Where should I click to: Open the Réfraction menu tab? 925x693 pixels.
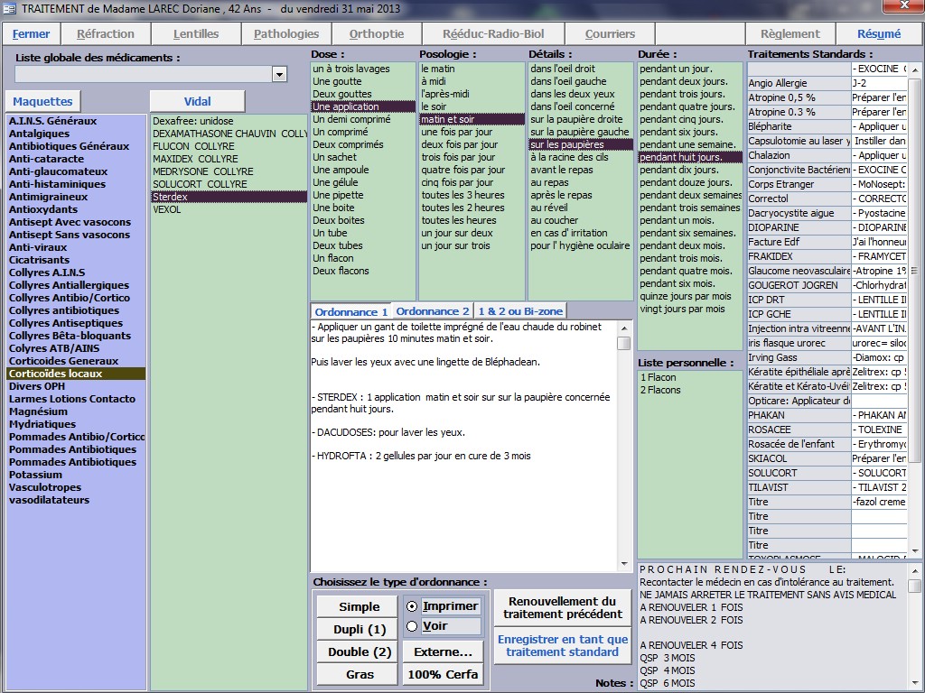[x=106, y=34]
